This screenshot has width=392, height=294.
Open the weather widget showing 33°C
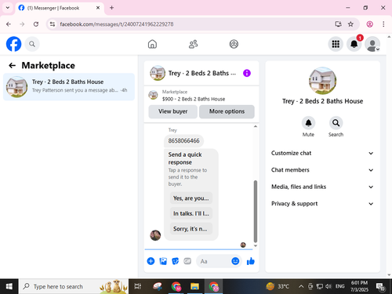pyautogui.click(x=278, y=286)
